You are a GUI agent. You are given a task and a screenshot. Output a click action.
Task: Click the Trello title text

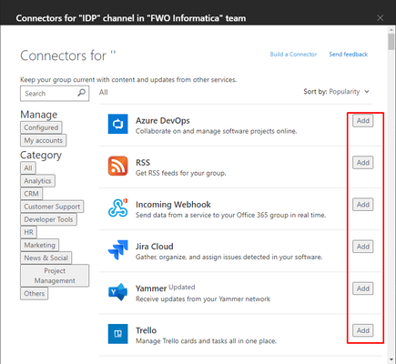(x=146, y=330)
